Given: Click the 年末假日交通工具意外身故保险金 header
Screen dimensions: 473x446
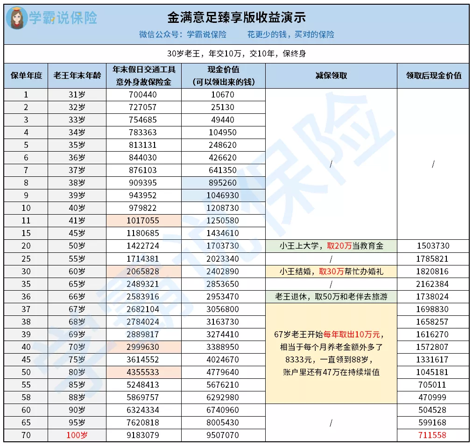Looking at the screenshot, I should pyautogui.click(x=144, y=76).
